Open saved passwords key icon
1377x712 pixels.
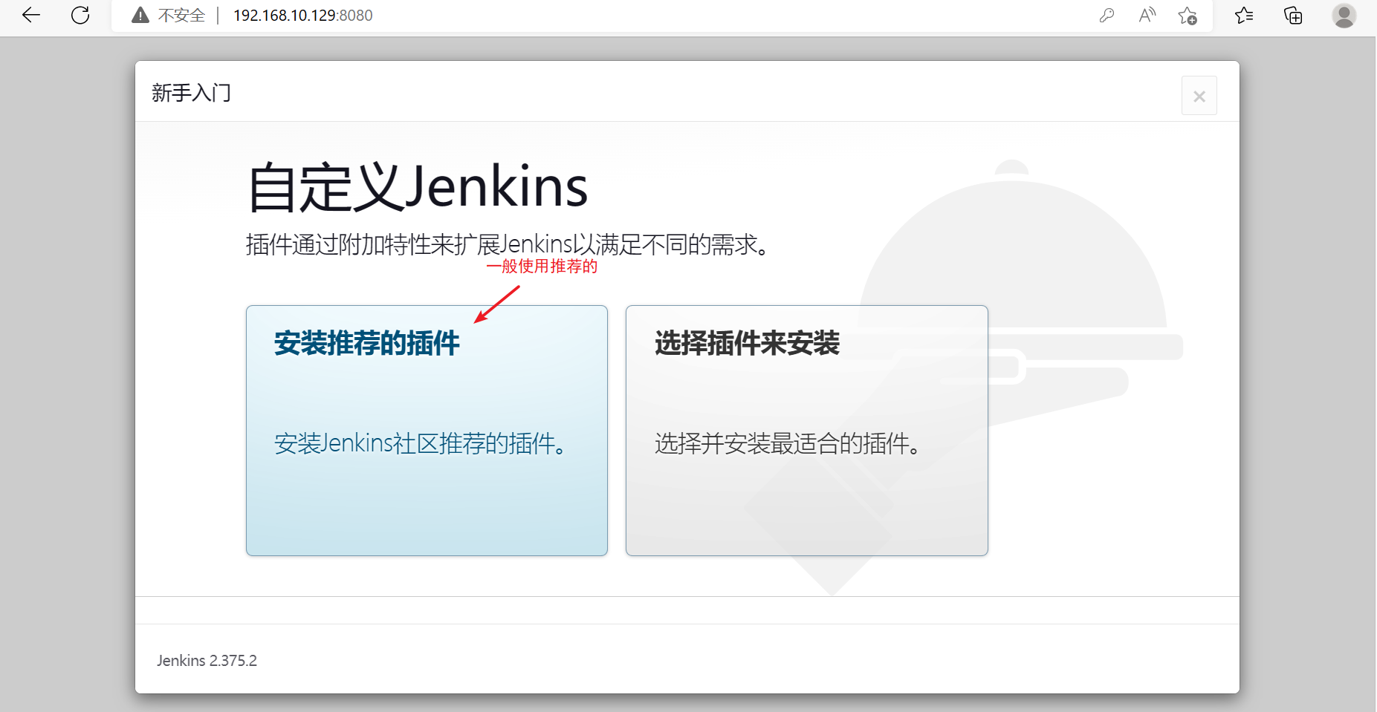pos(1107,15)
